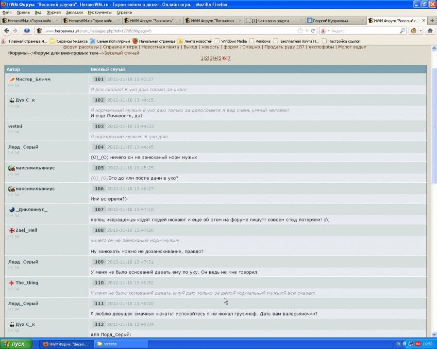Click the cross clan icon beside Zael_Hell
Screen dimensions: 437x349
(12, 230)
